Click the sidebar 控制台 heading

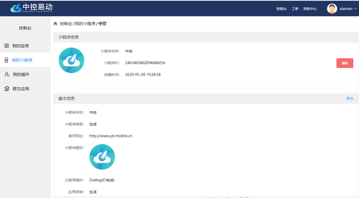[x=25, y=28]
